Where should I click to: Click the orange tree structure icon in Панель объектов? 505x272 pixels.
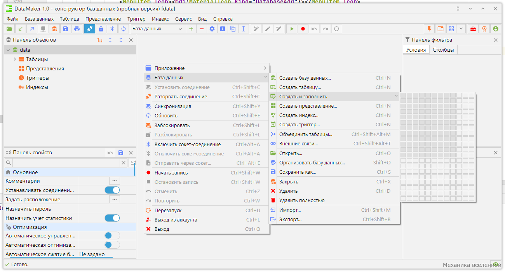(100, 40)
